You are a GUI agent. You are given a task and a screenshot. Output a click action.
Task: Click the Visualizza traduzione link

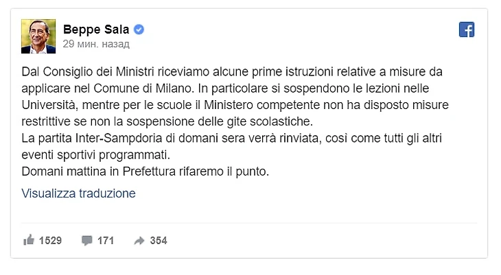pos(78,193)
